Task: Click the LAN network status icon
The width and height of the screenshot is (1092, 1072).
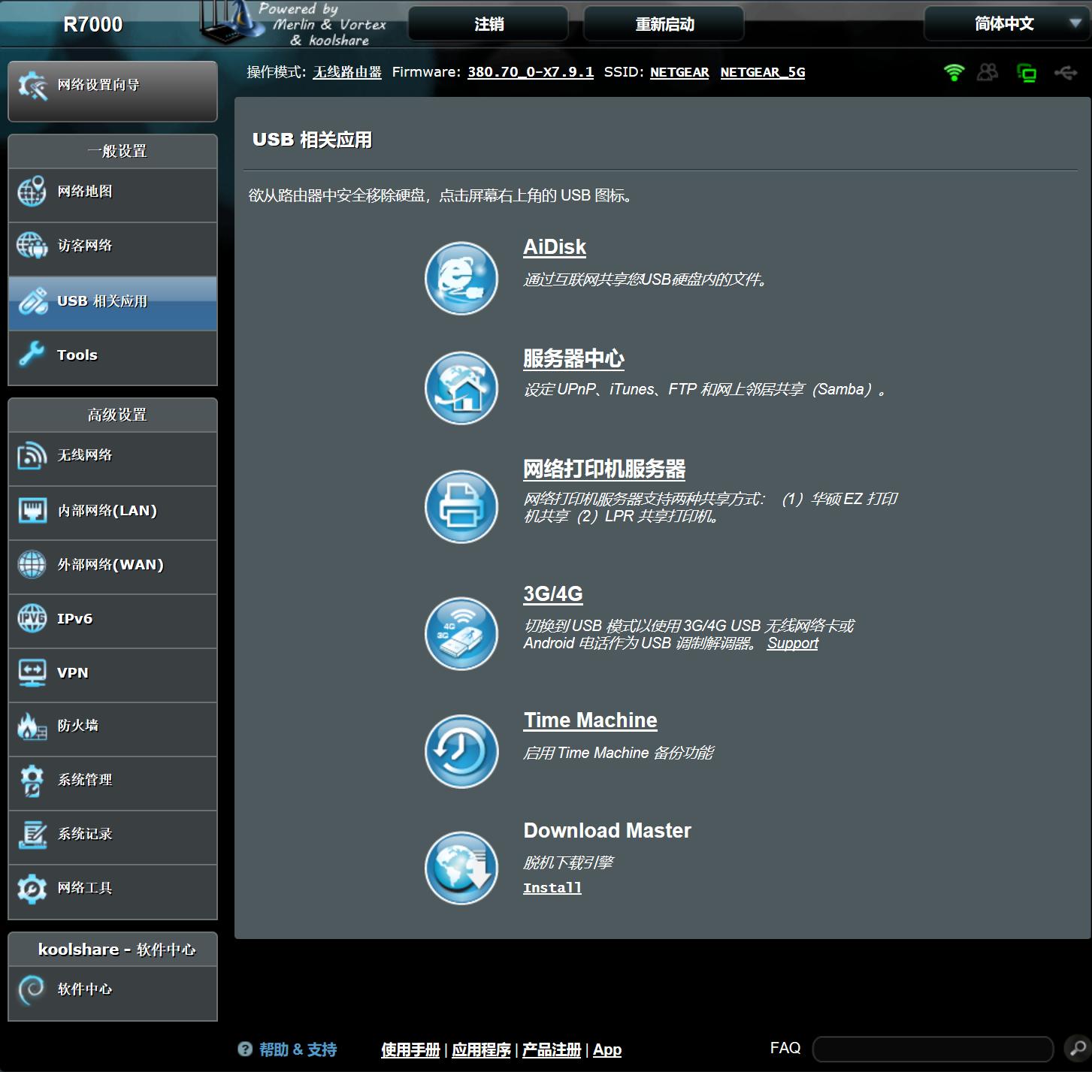Action: click(1027, 73)
